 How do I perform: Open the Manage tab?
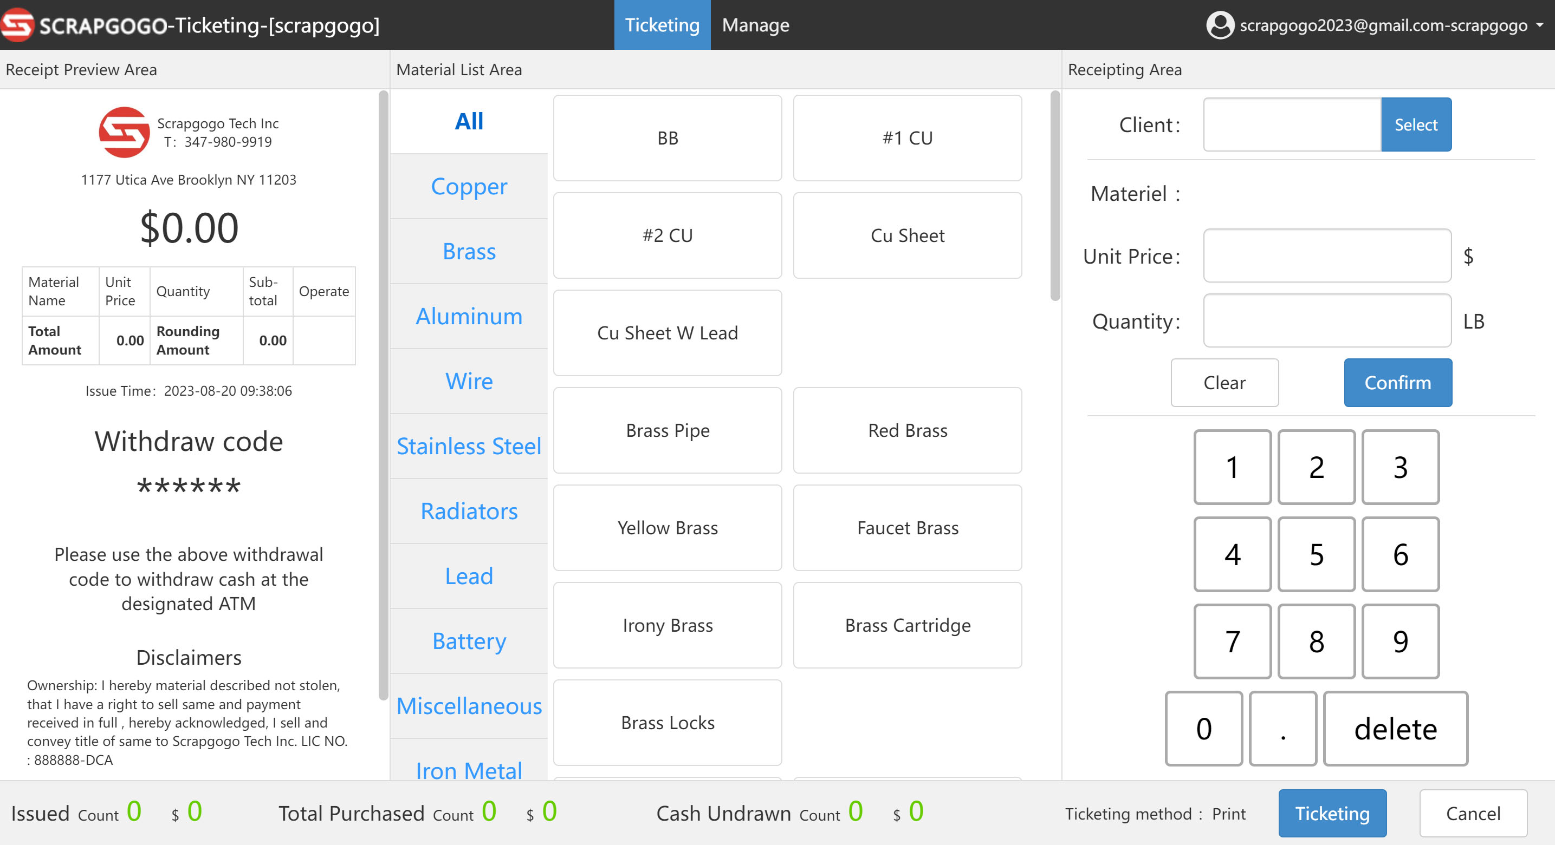coord(755,25)
